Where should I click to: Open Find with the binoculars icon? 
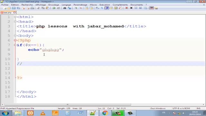[x=65, y=8]
